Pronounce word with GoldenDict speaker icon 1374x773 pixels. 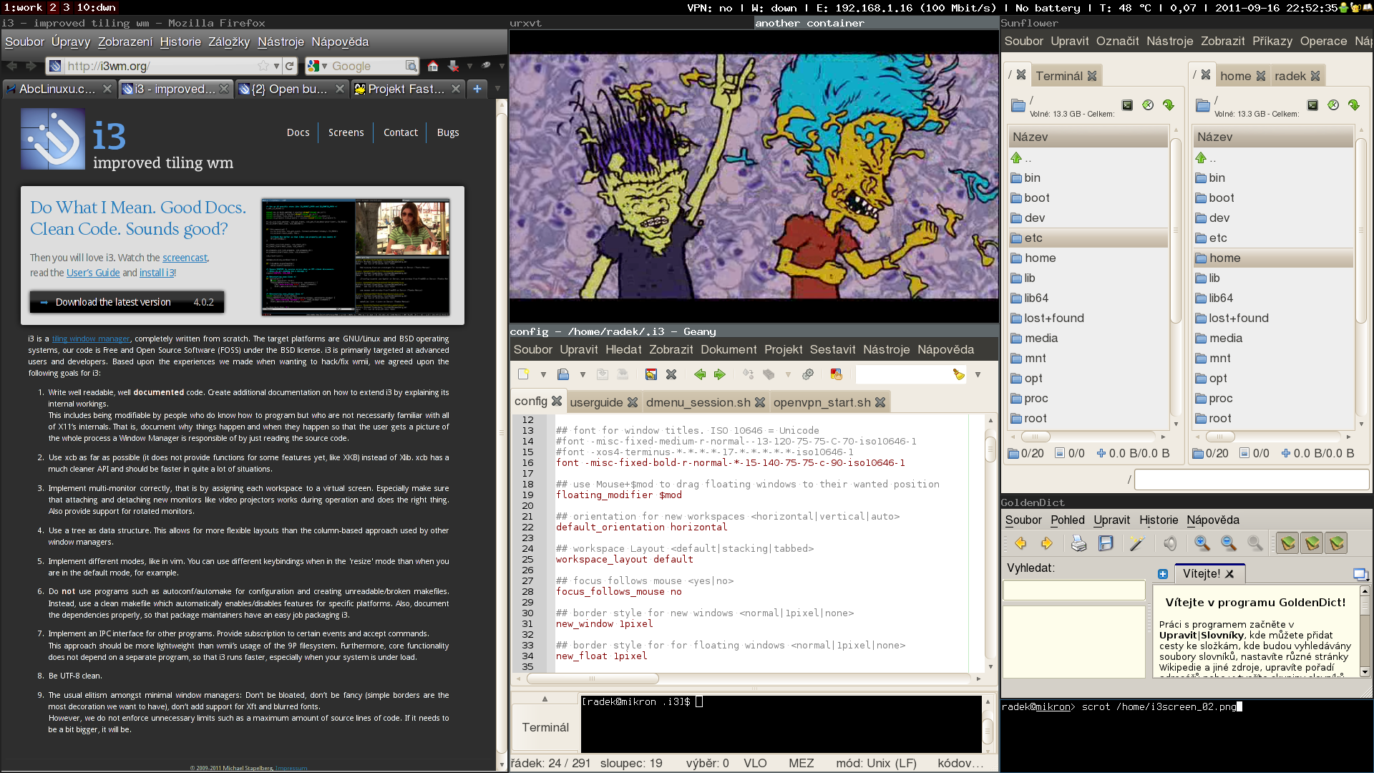pyautogui.click(x=1169, y=544)
